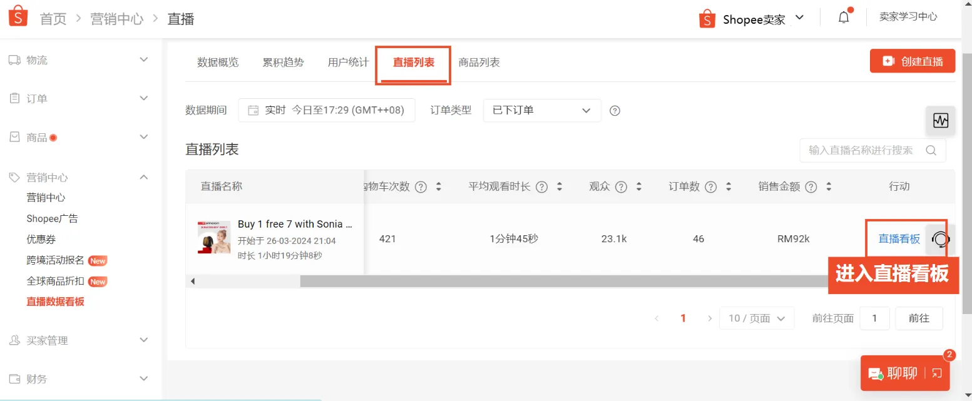Toggle sorting on the 销售金额 column
The height and width of the screenshot is (401, 972).
829,186
